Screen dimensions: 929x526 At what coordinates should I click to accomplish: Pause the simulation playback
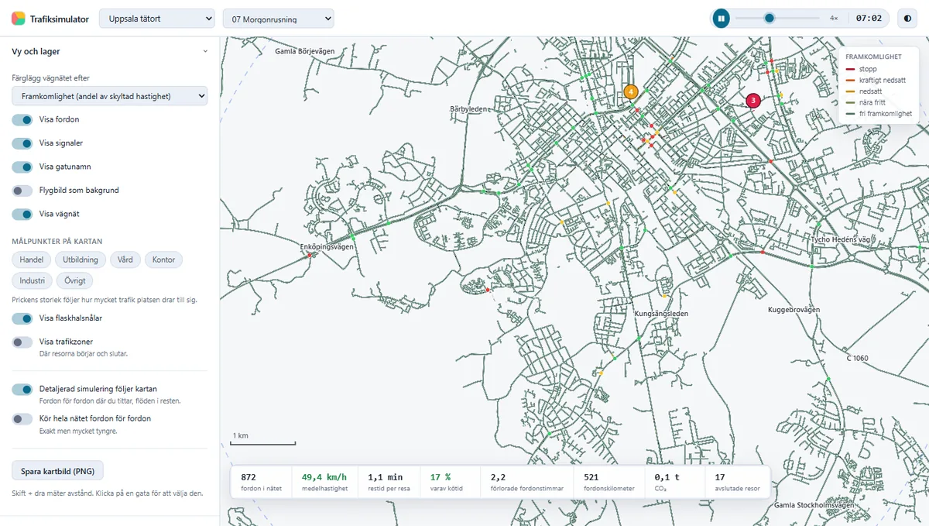[x=721, y=18]
